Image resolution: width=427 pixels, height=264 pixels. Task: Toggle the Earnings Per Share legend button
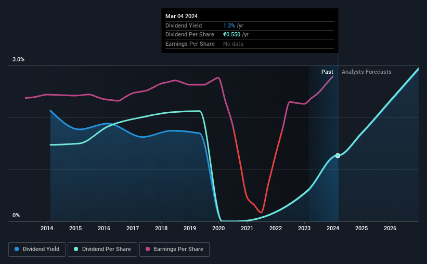[x=174, y=249]
